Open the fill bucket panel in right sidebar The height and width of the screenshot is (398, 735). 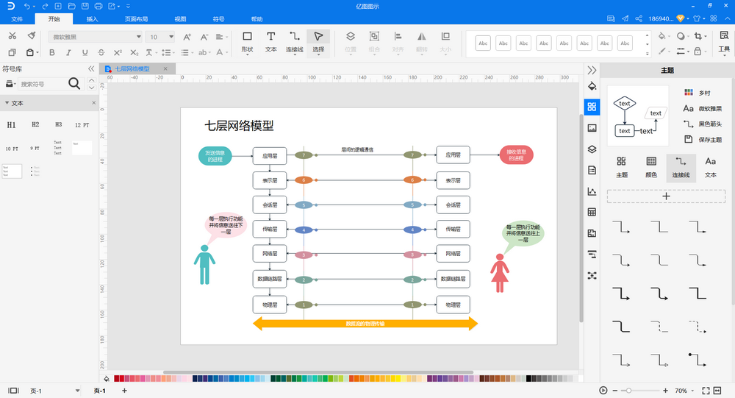click(592, 86)
